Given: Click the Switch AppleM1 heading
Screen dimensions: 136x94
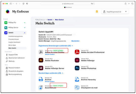Looking at the screenshot, I should 46,32.
